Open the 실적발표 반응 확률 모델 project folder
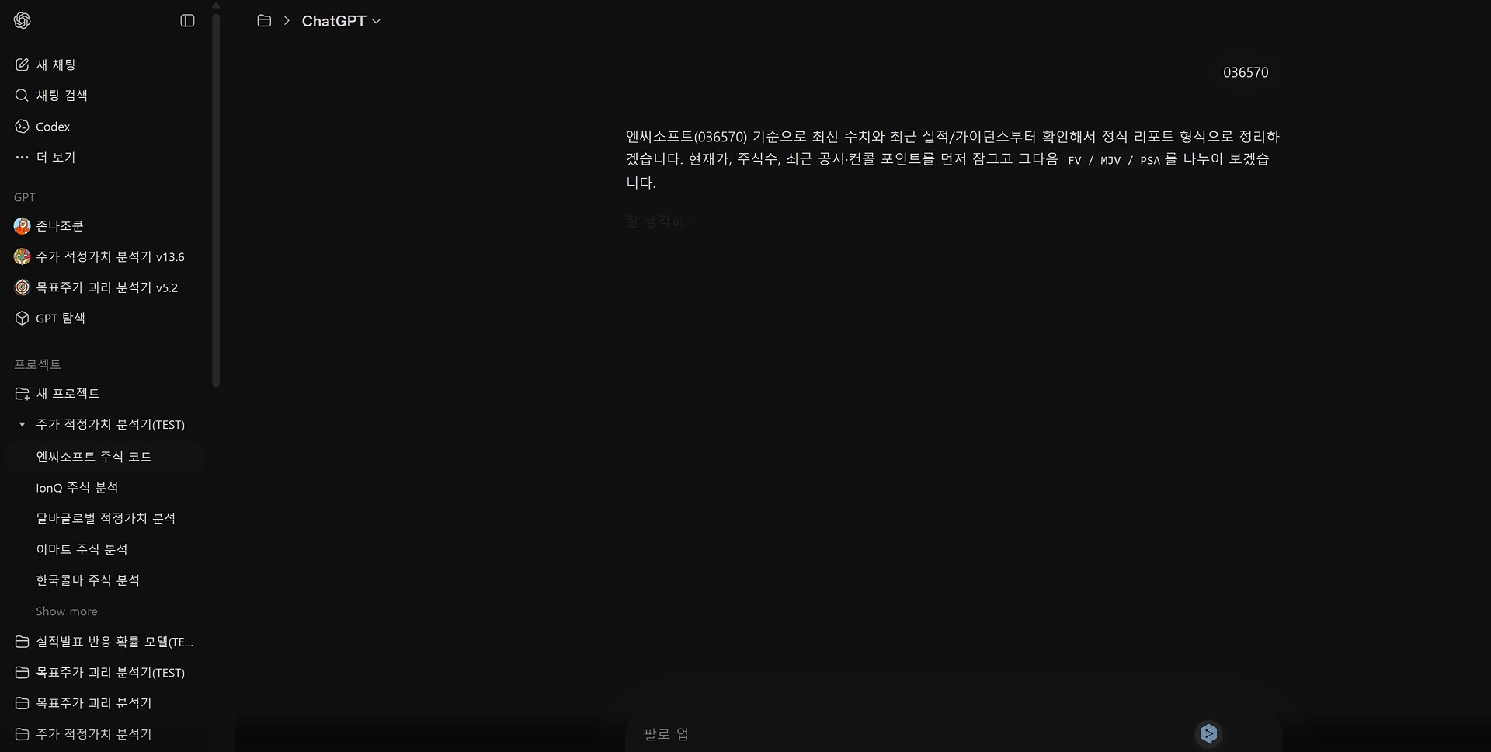The width and height of the screenshot is (1491, 752). (105, 642)
